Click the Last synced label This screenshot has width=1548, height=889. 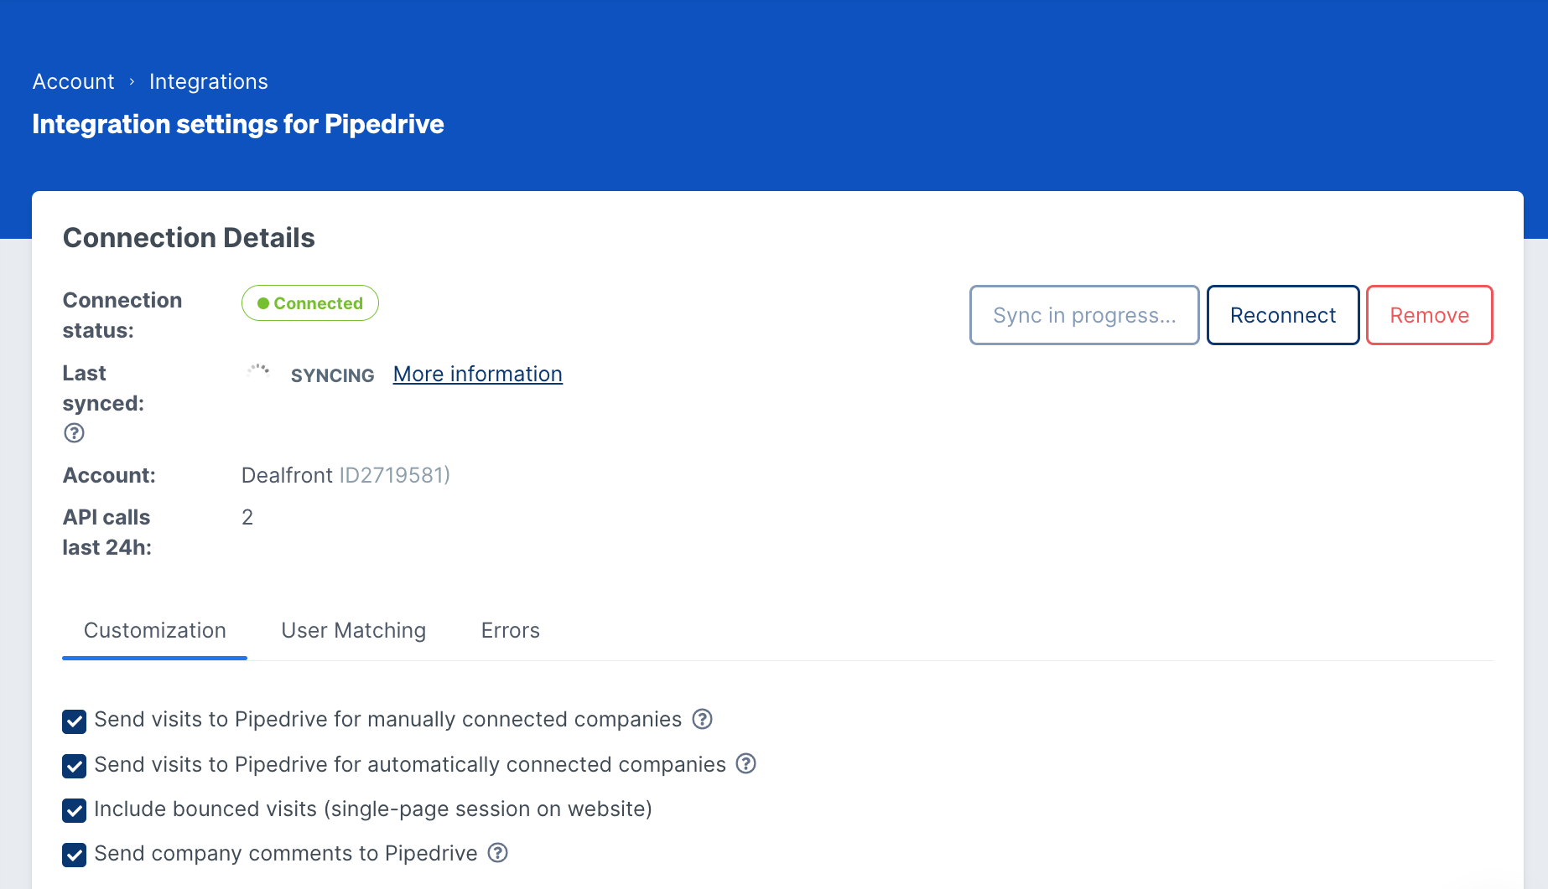tap(103, 388)
